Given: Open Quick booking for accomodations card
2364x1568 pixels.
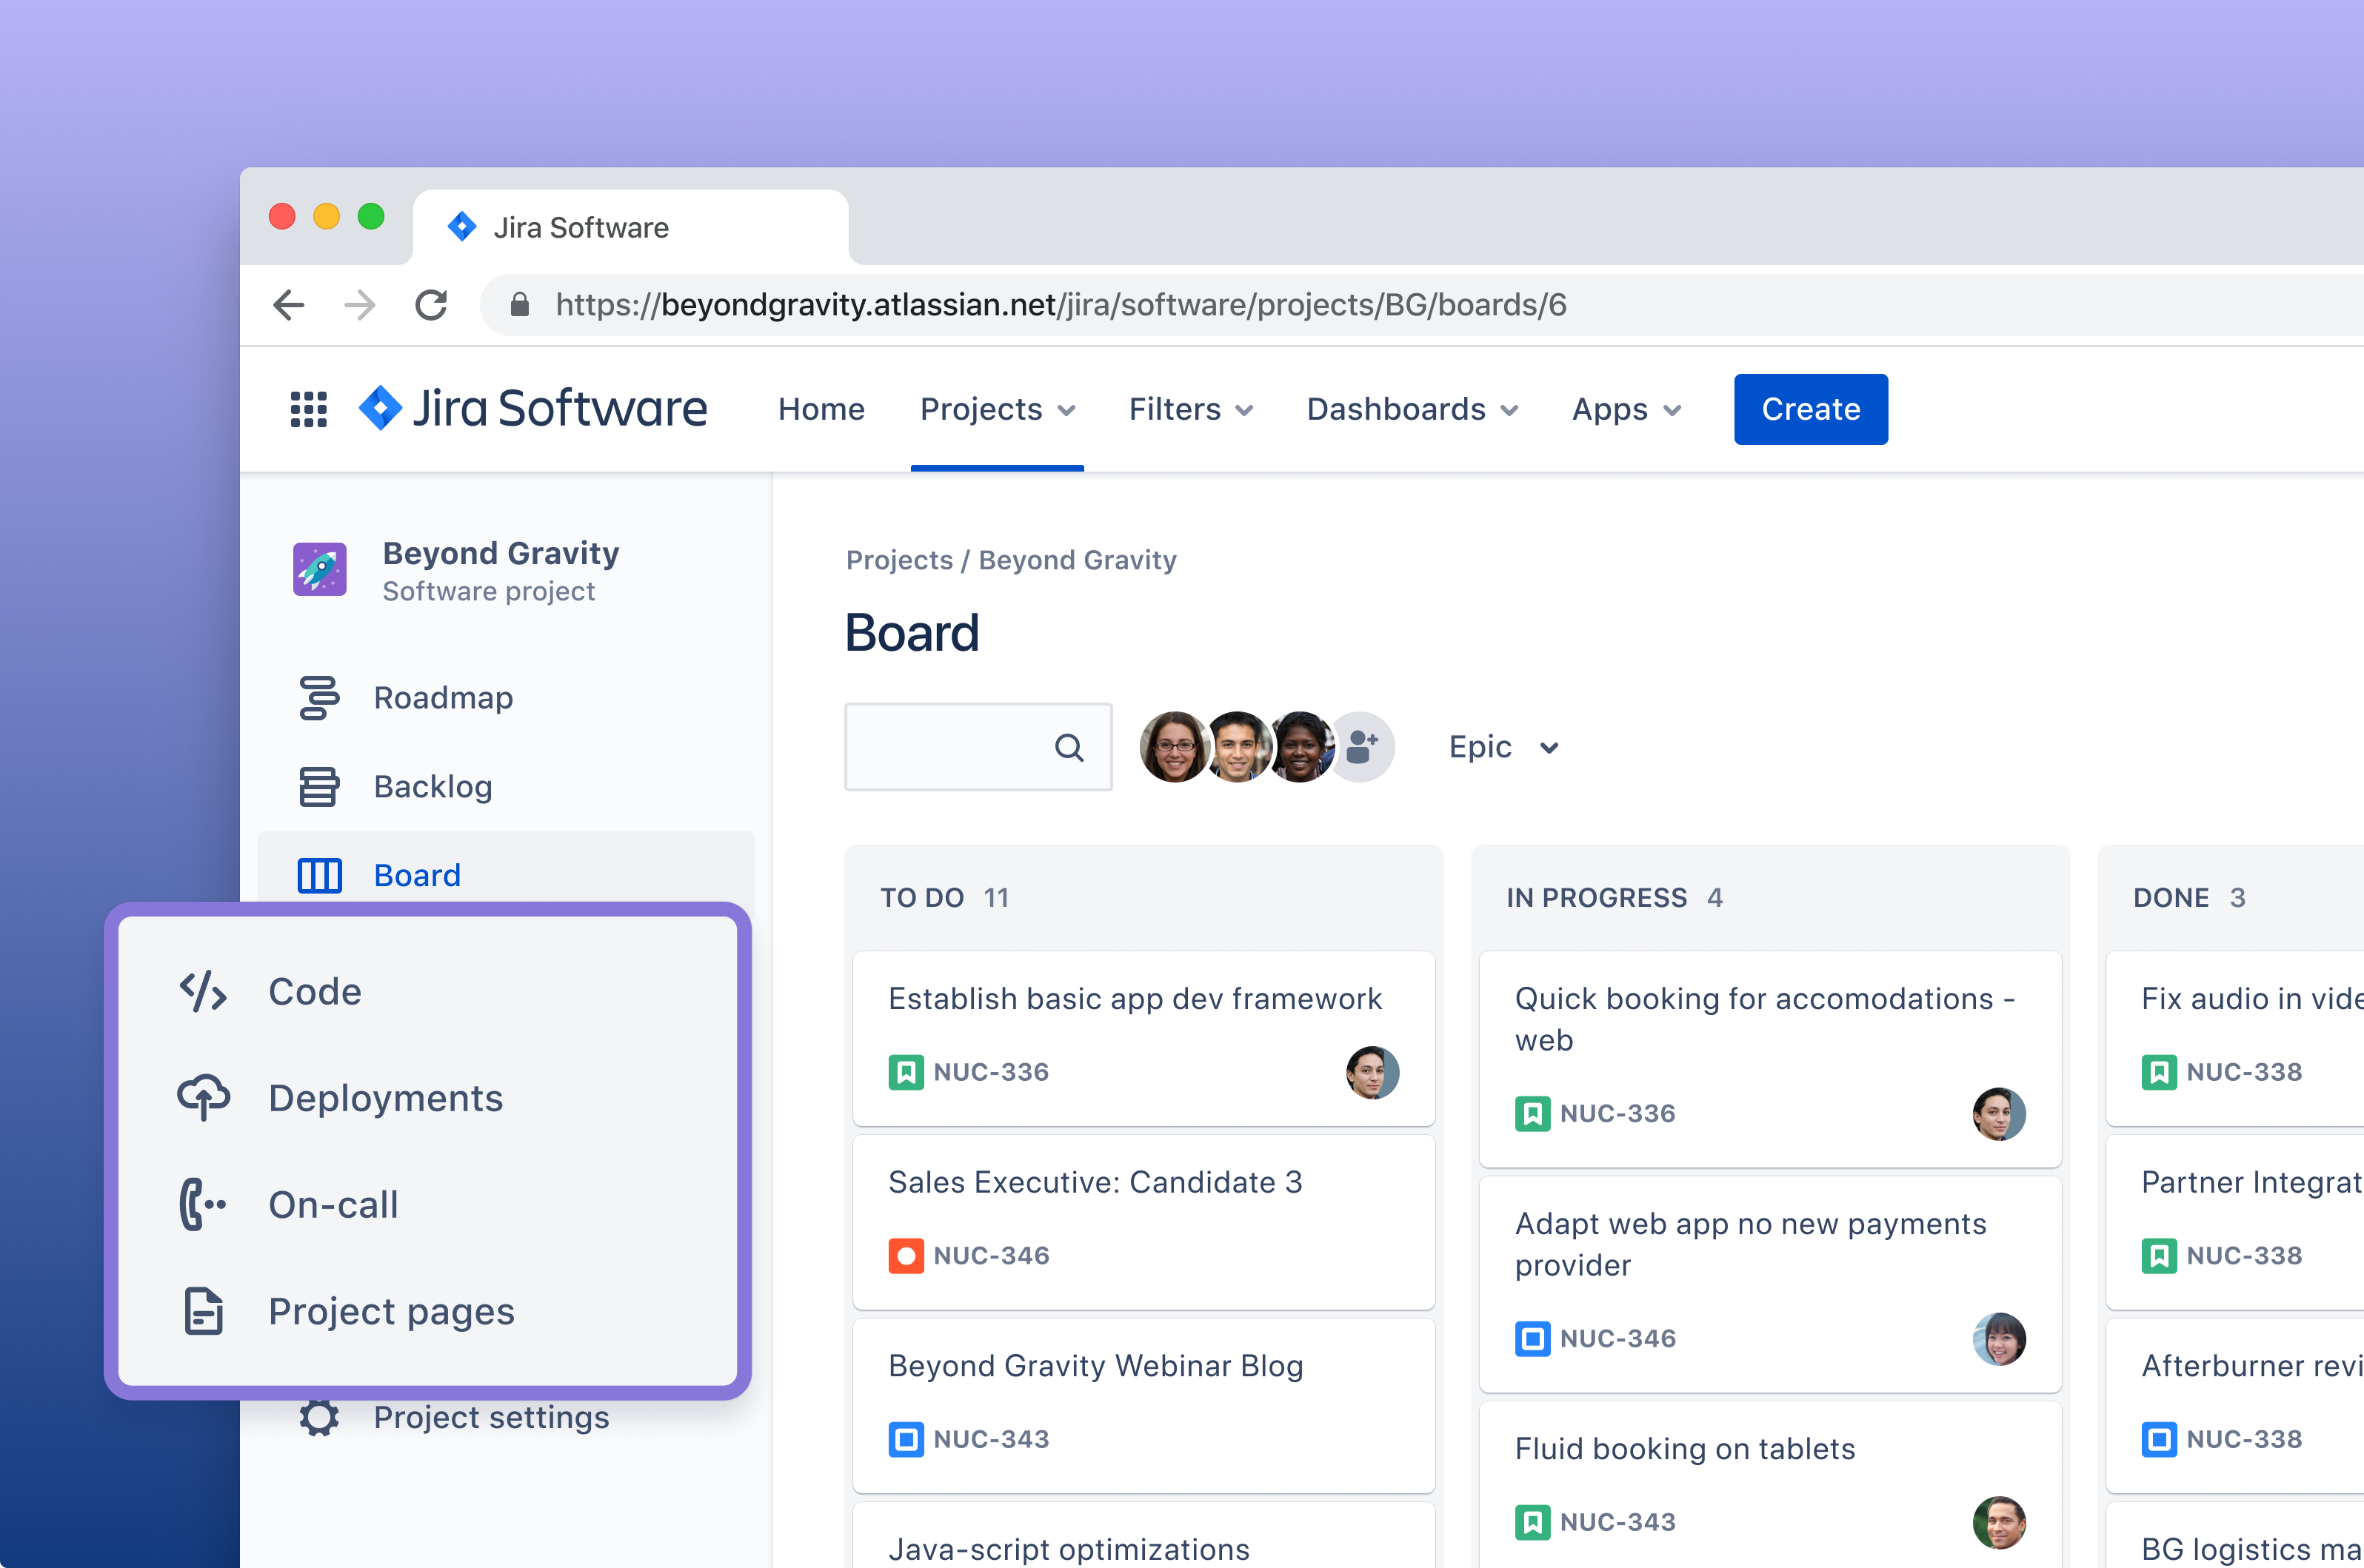Looking at the screenshot, I should pyautogui.click(x=1770, y=1059).
